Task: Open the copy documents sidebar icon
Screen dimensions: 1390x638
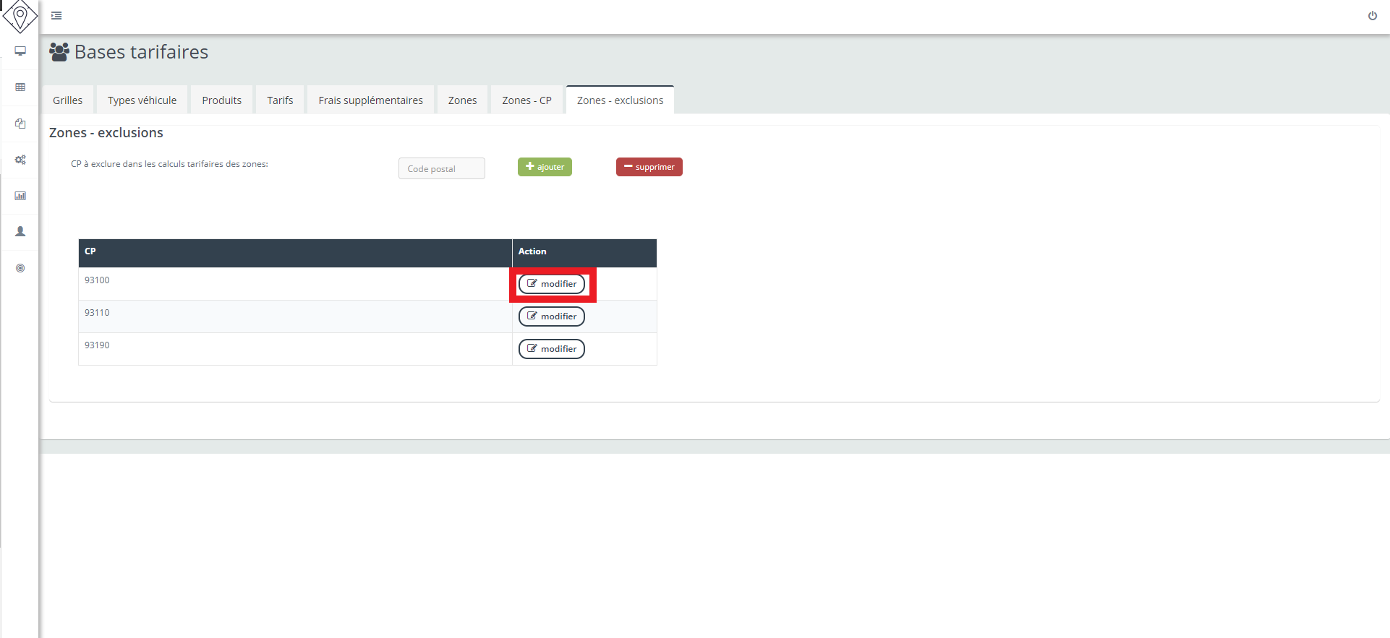Action: point(20,124)
